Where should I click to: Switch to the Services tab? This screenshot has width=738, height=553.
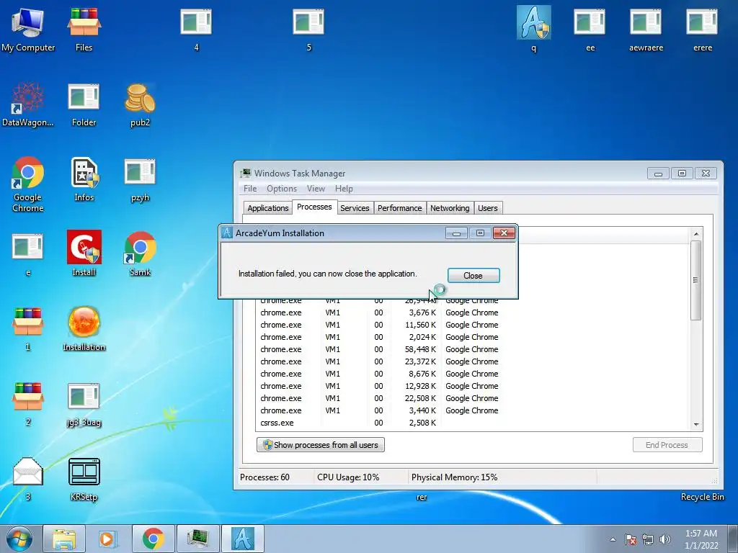click(355, 208)
